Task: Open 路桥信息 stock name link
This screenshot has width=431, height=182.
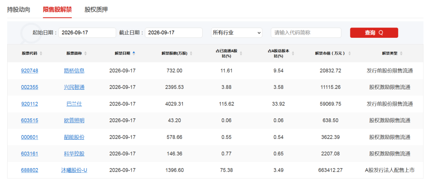Action: coord(74,70)
